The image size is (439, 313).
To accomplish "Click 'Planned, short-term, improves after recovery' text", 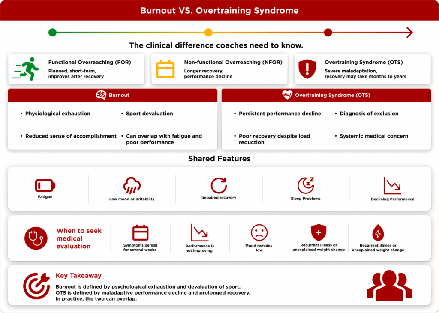I will pos(76,74).
